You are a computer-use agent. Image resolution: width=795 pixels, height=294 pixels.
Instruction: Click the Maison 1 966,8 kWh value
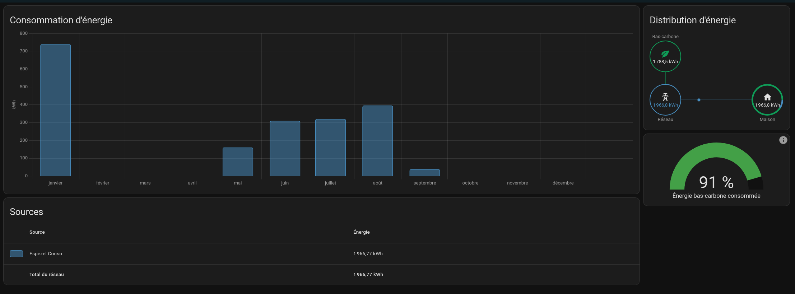pos(767,105)
